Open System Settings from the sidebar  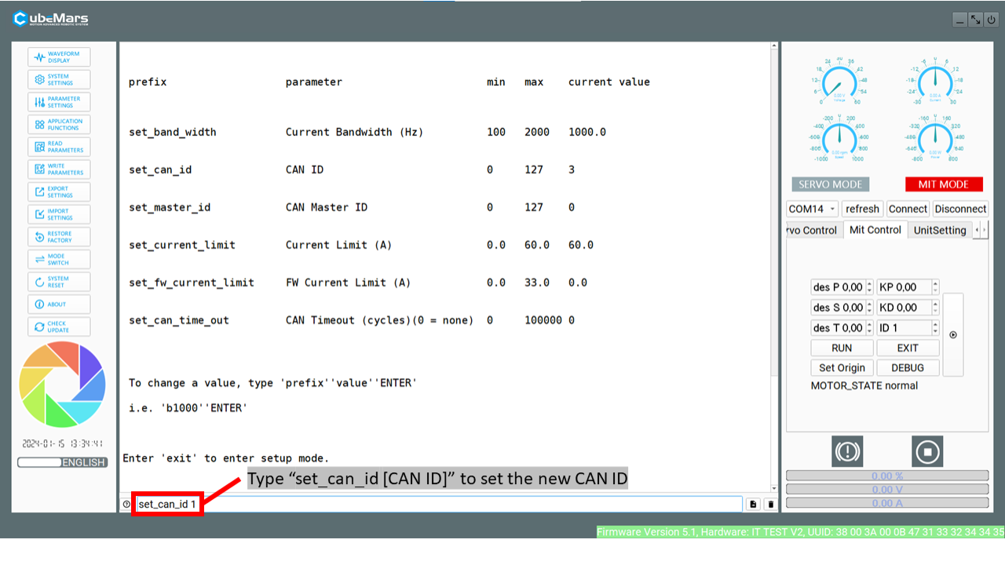point(59,80)
